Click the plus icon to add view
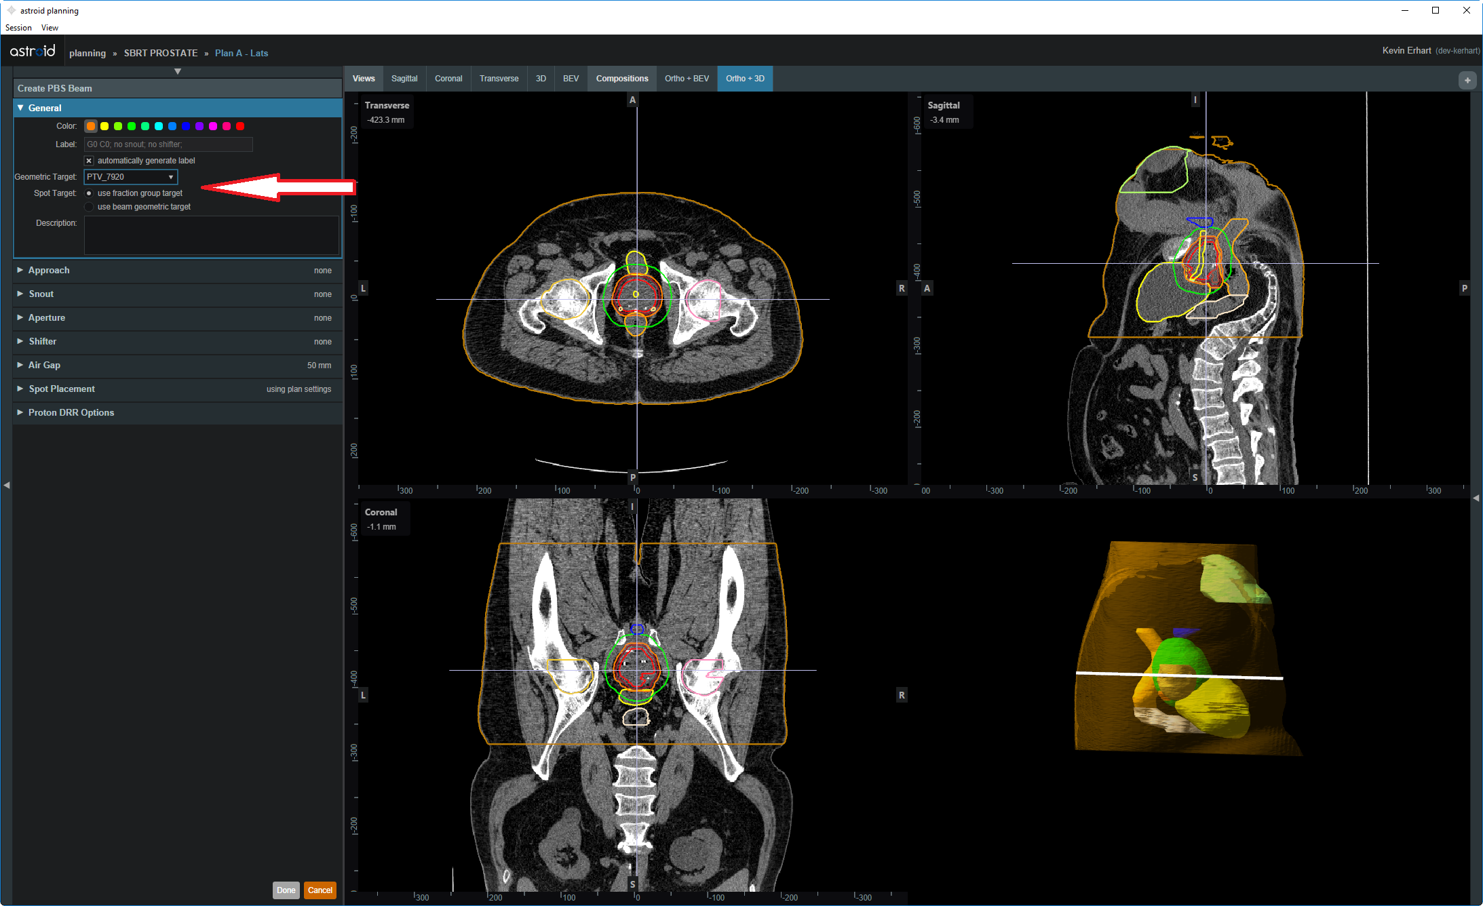The width and height of the screenshot is (1483, 906). pyautogui.click(x=1467, y=81)
